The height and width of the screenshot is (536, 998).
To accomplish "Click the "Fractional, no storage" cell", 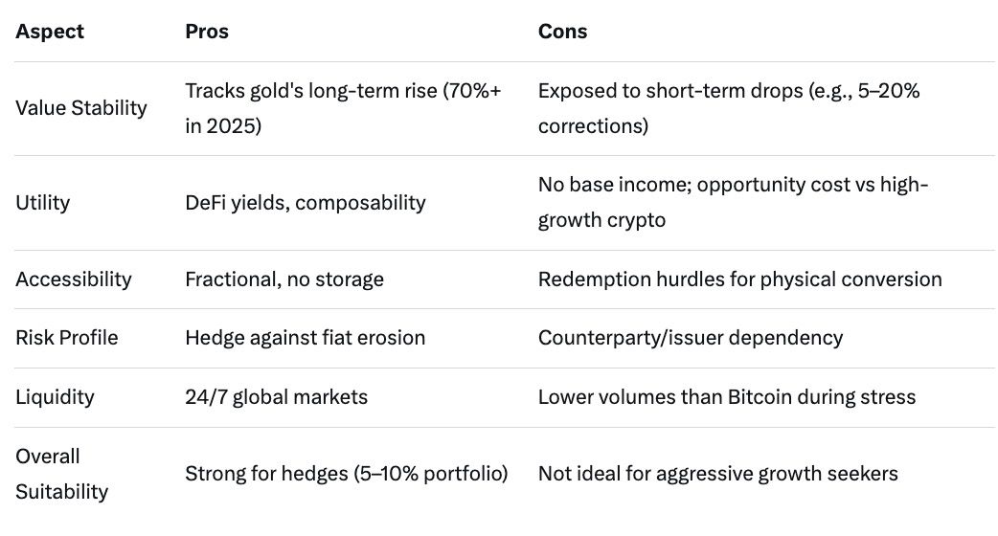I will point(284,279).
